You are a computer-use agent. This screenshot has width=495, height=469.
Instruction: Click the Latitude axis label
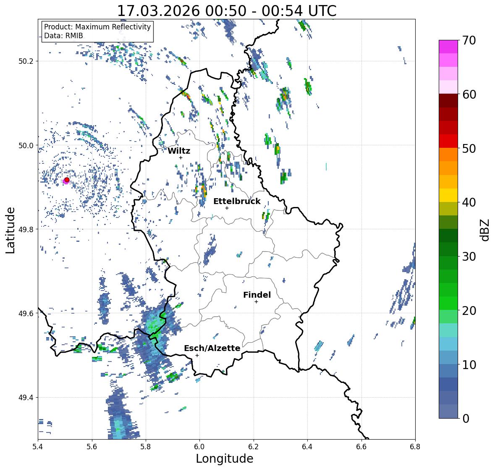10,230
